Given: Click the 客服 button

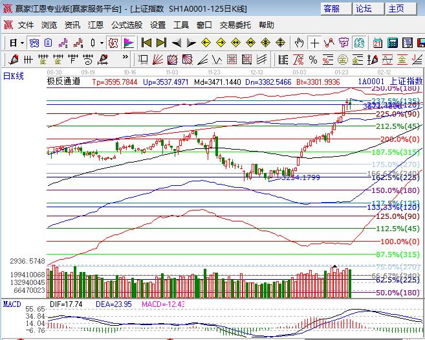Looking at the screenshot, I should pos(331,8).
